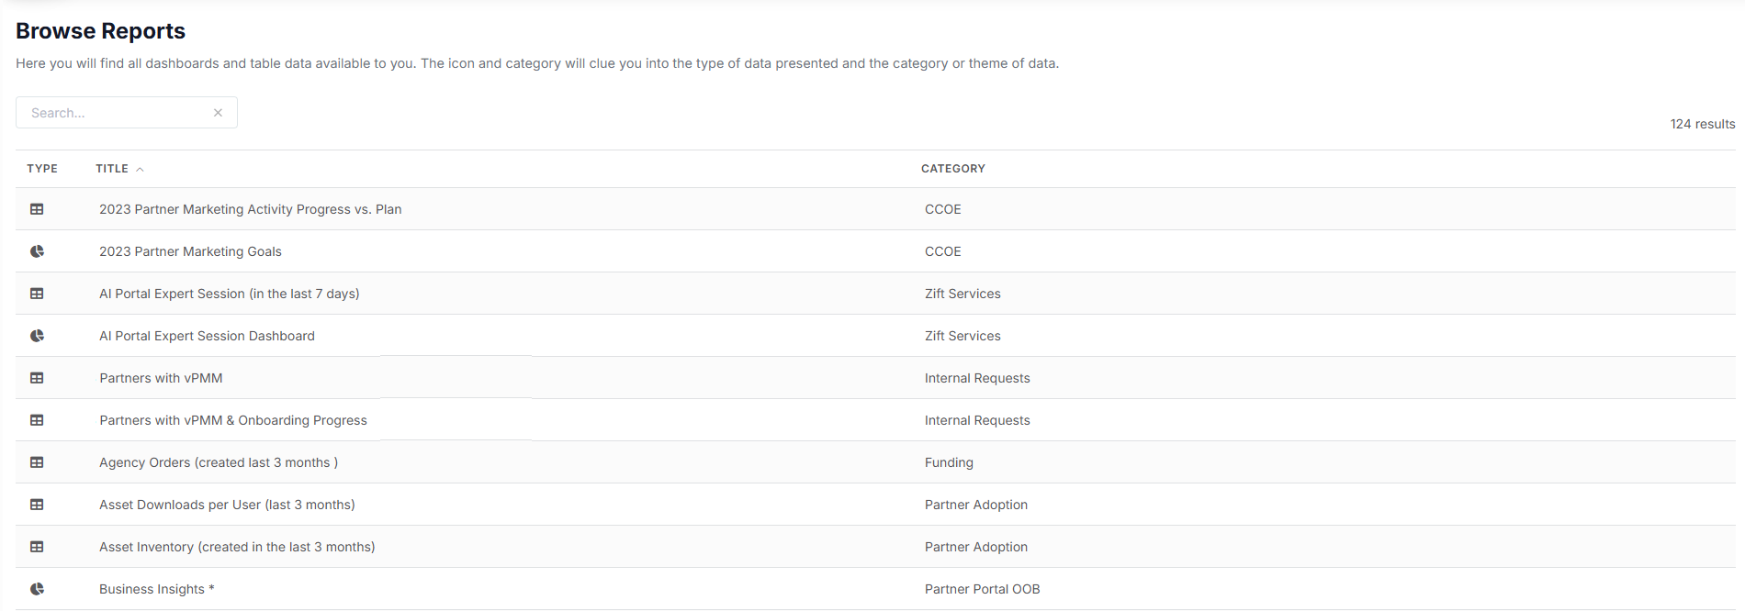Sort reports by the Title column arrow
Screen dimensions: 1745x611
[x=140, y=170]
